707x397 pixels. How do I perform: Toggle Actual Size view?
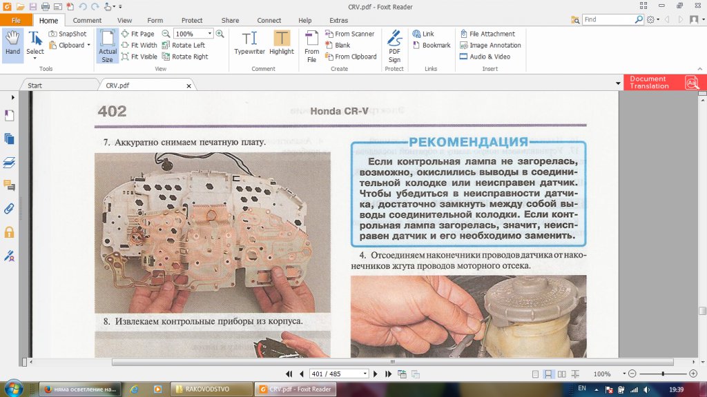(107, 45)
